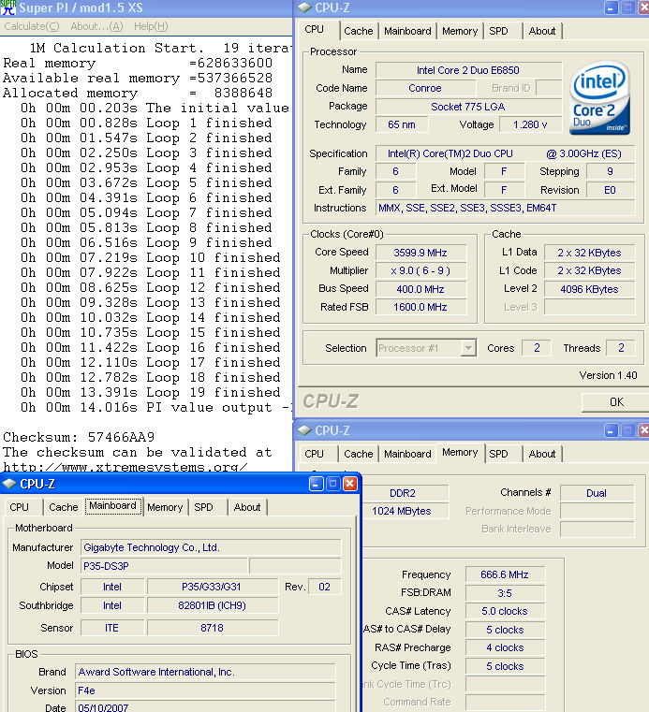Click the Channels # value Dual
The image size is (649, 712).
597,493
